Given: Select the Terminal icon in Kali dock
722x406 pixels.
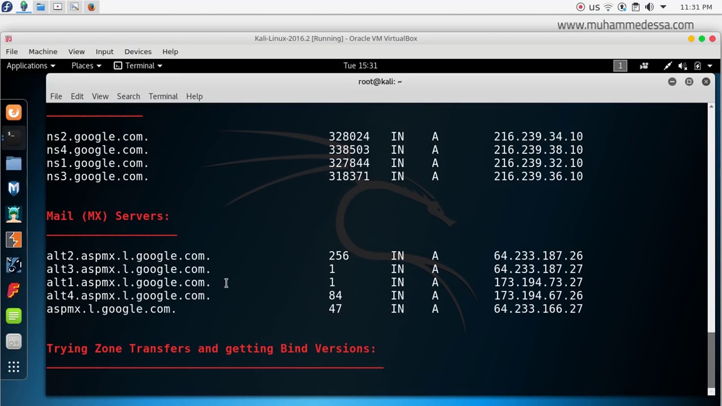Looking at the screenshot, I should 14,137.
